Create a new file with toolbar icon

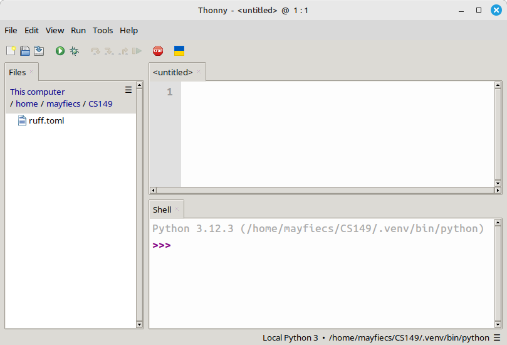pyautogui.click(x=11, y=51)
